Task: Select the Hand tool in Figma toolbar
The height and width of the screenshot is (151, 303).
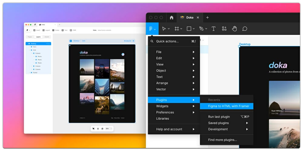Action: click(x=235, y=29)
